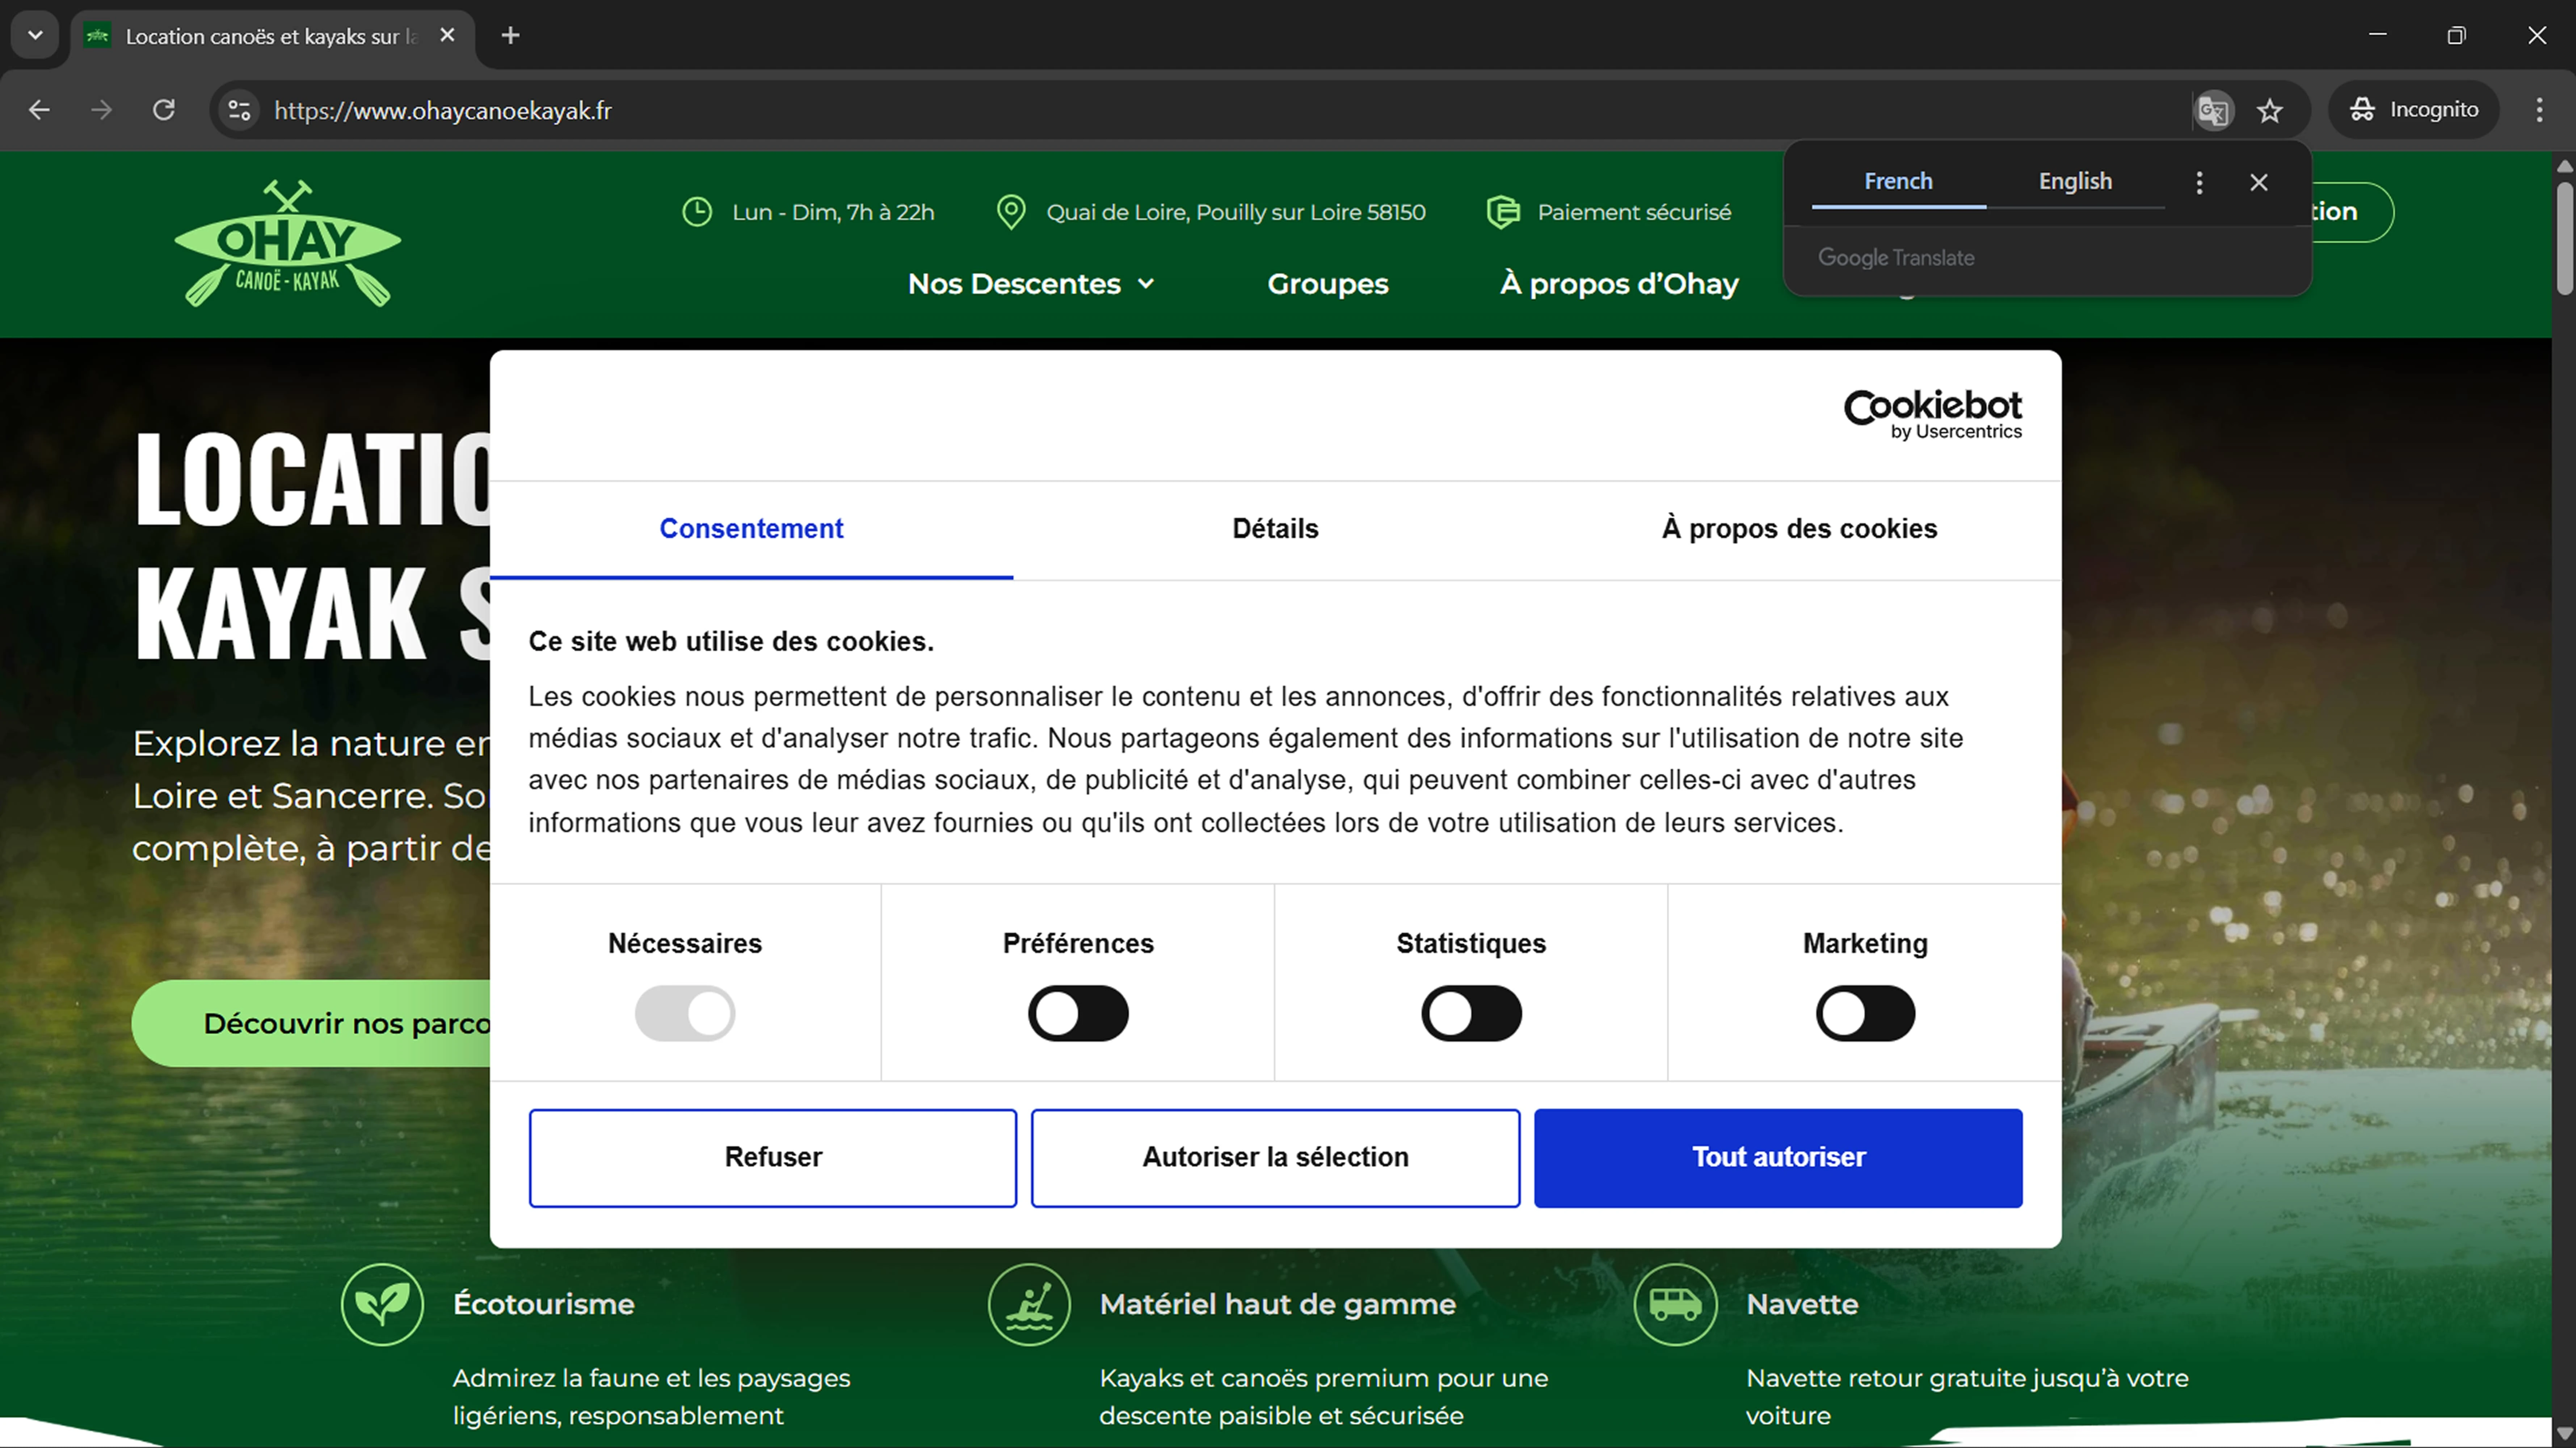Restore down the browser window
The width and height of the screenshot is (2576, 1448).
point(2456,36)
